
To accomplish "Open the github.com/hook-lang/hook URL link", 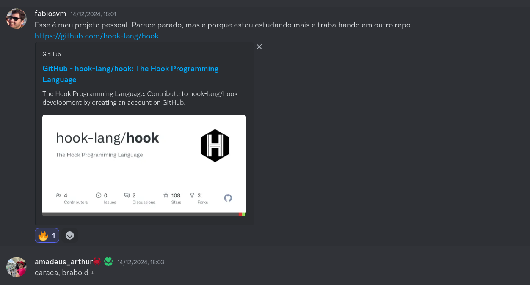I will pos(97,36).
